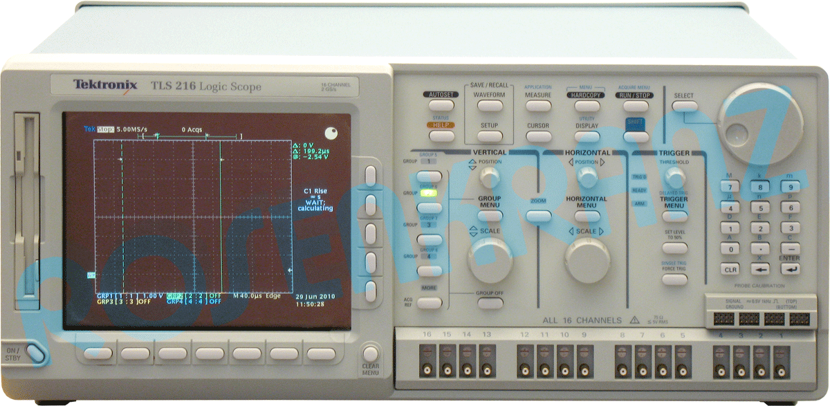Click the vertical POSITION knob
This screenshot has width=830, height=406.
click(x=490, y=178)
